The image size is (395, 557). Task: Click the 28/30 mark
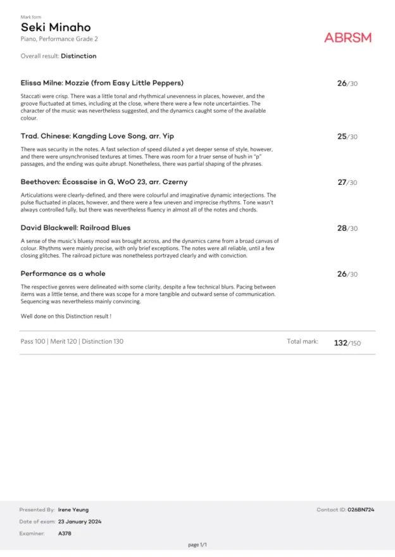347,228
